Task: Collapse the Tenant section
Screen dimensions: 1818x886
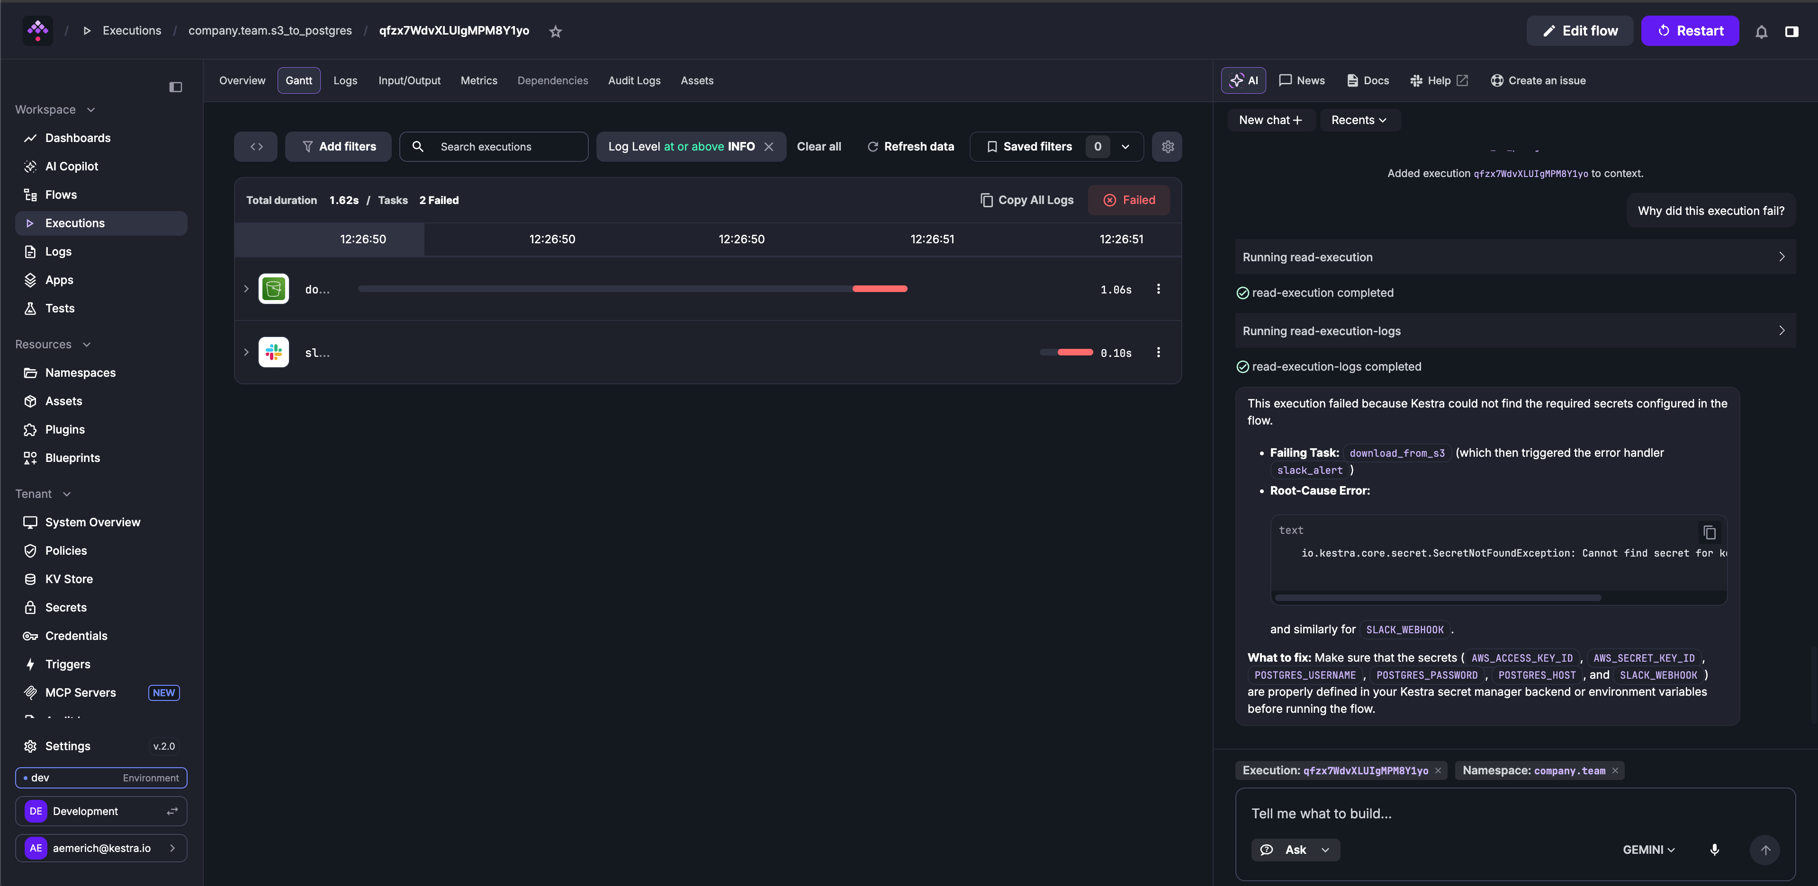Action: tap(44, 494)
